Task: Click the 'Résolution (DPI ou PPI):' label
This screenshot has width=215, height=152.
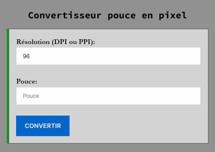Action: (x=56, y=42)
